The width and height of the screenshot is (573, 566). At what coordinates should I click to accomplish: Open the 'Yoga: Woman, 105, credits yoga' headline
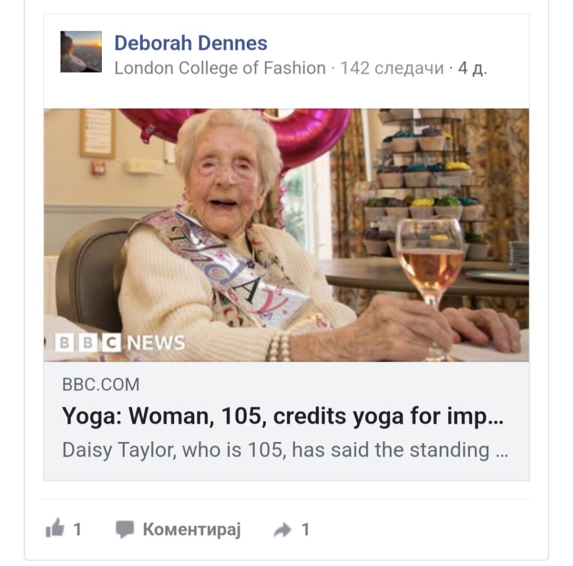coord(283,416)
